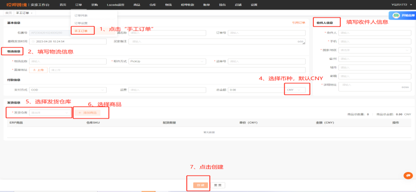This screenshot has height=192, width=416.
Task: Click the green 开始出单 chat icon
Action: coord(396,15)
